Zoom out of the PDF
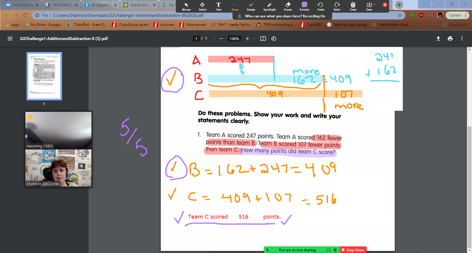Screen dimensions: 472x253 pos(221,39)
